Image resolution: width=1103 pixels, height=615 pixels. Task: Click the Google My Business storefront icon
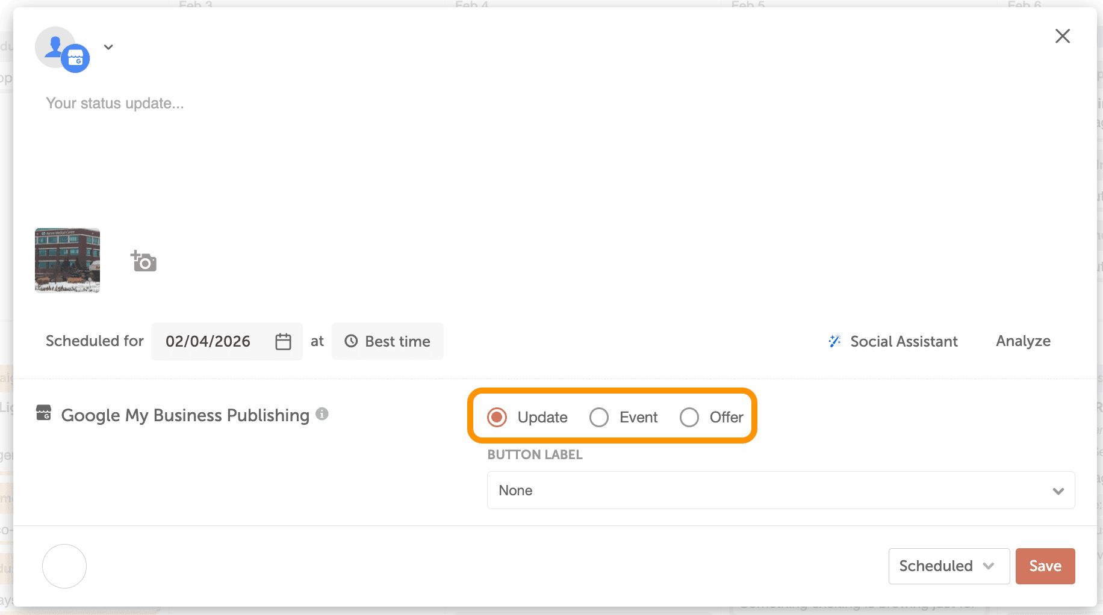(44, 413)
